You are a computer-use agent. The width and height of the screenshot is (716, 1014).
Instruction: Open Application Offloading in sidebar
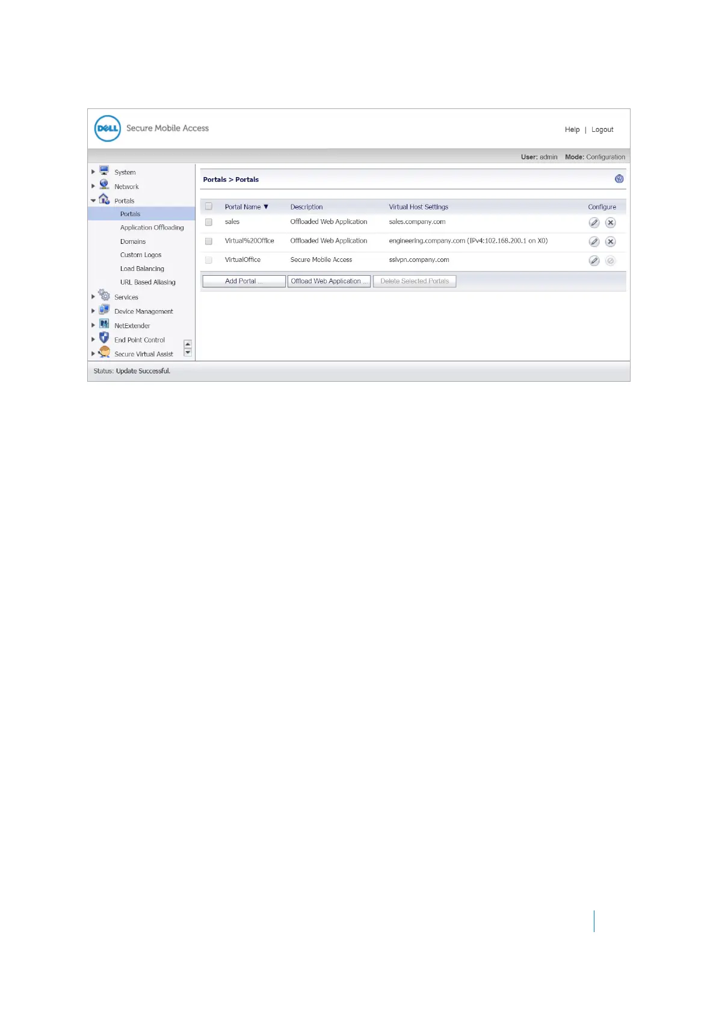152,228
